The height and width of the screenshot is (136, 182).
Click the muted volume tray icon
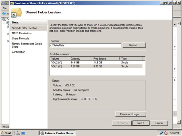coord(166,133)
